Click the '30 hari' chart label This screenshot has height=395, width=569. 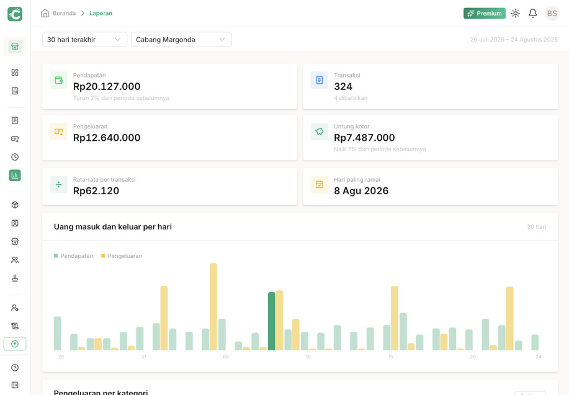tap(536, 227)
